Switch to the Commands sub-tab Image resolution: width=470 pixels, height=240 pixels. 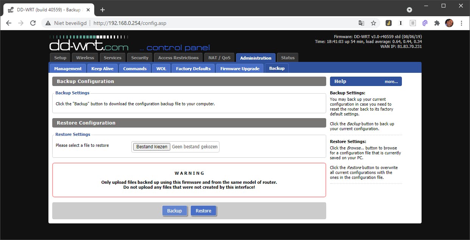135,68
